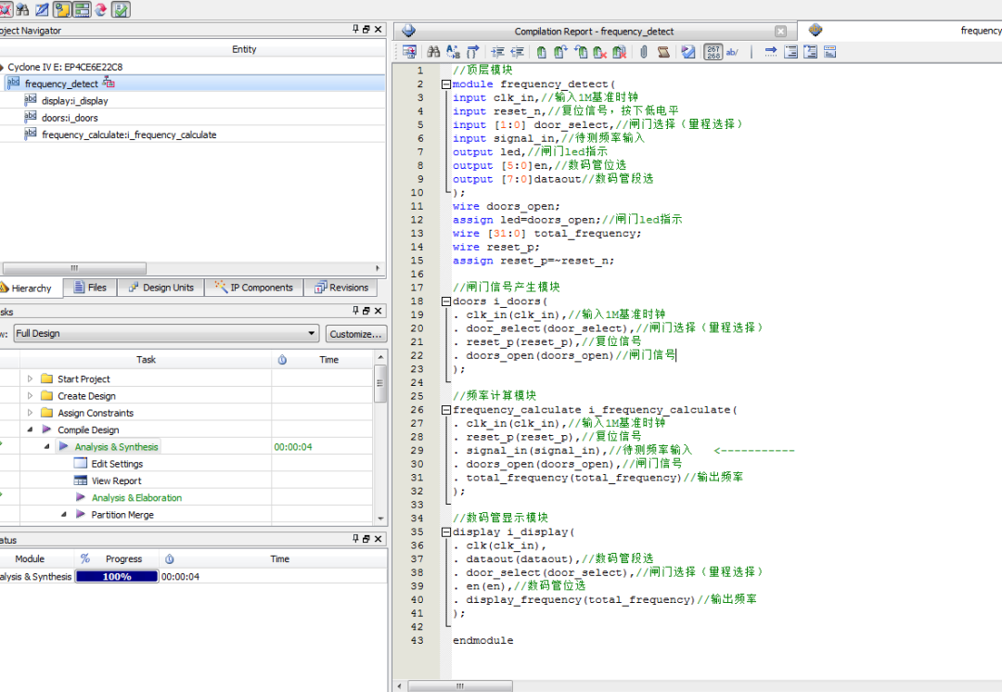Open the IP Components tab
The height and width of the screenshot is (692, 1002).
(253, 288)
